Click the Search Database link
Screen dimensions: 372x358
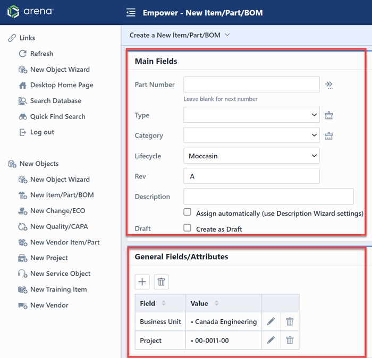click(55, 101)
